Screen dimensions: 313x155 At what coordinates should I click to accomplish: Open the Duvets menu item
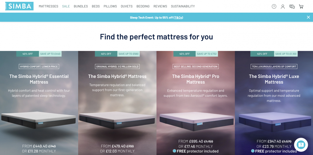click(x=127, y=6)
